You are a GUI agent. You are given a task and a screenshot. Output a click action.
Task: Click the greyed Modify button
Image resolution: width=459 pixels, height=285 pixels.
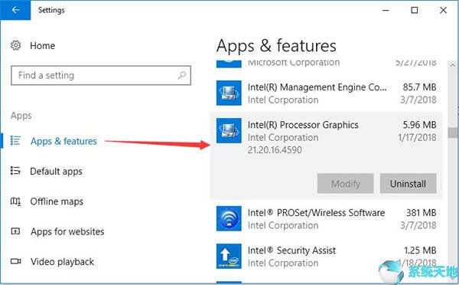[346, 184]
